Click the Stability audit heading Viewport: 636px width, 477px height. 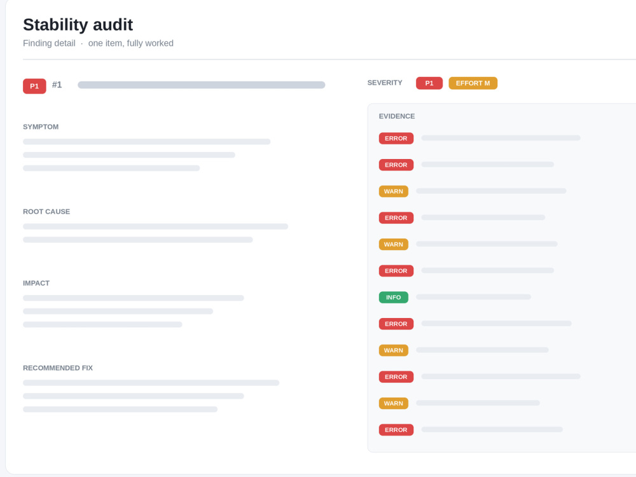(78, 25)
